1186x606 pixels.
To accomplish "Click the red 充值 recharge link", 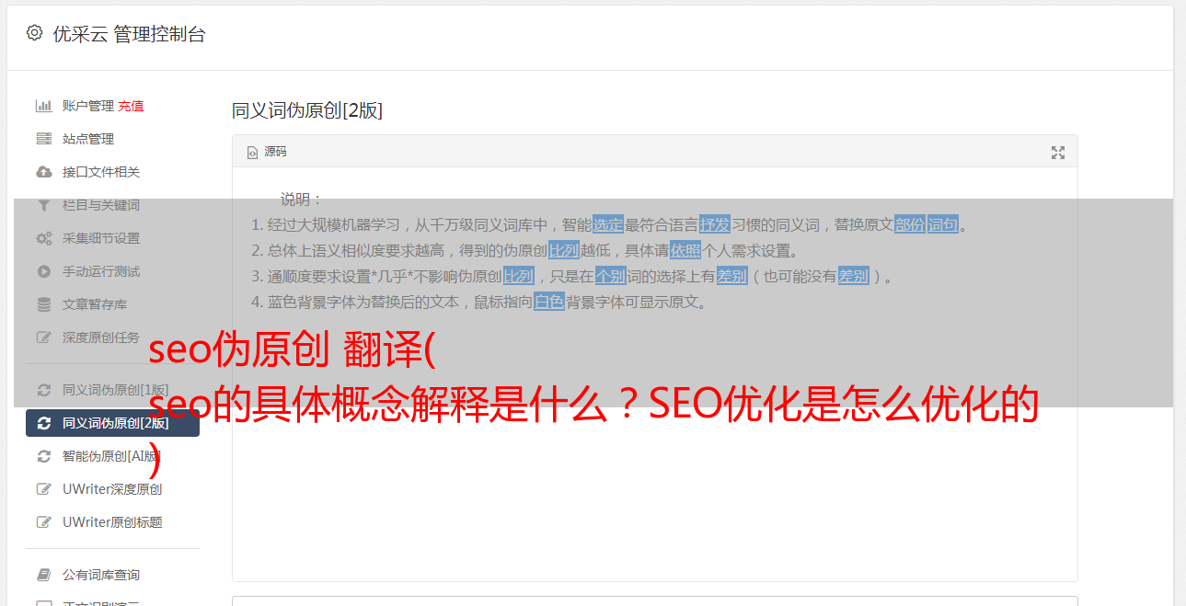I will 131,106.
